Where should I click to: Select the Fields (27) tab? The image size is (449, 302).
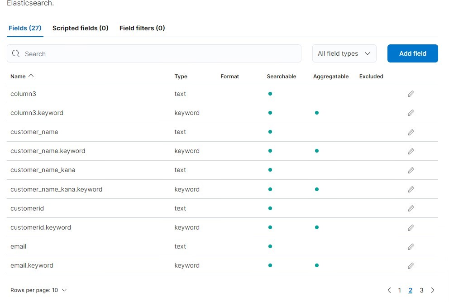[25, 28]
